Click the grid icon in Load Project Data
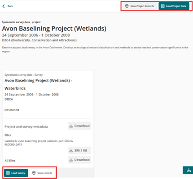 (x=162, y=6)
